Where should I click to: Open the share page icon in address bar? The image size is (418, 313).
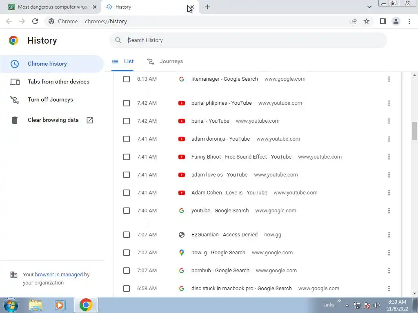[x=354, y=21]
